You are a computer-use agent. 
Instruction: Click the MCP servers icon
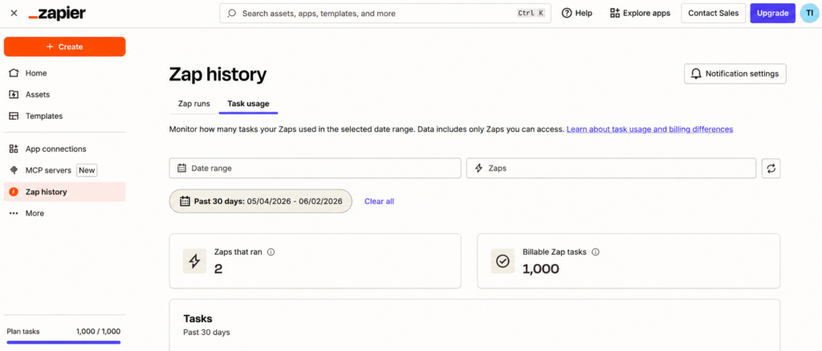[x=14, y=170]
